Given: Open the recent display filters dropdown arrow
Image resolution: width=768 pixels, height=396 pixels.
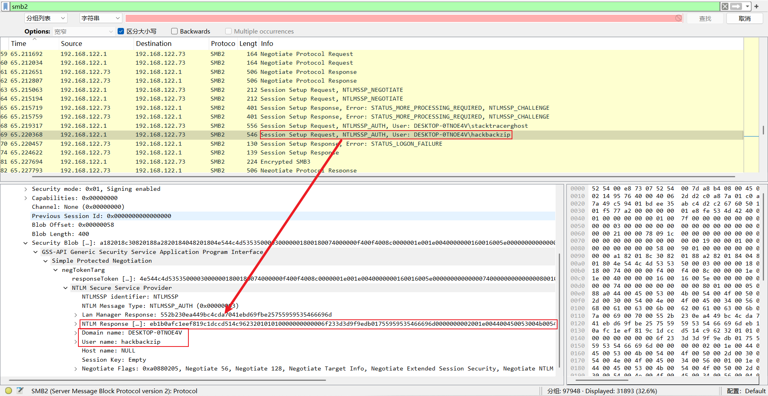Looking at the screenshot, I should point(747,6).
